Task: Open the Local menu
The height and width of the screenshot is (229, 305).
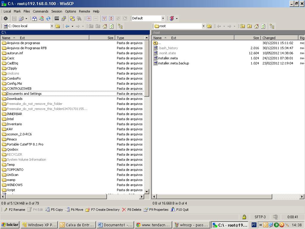Action: pos(7,11)
